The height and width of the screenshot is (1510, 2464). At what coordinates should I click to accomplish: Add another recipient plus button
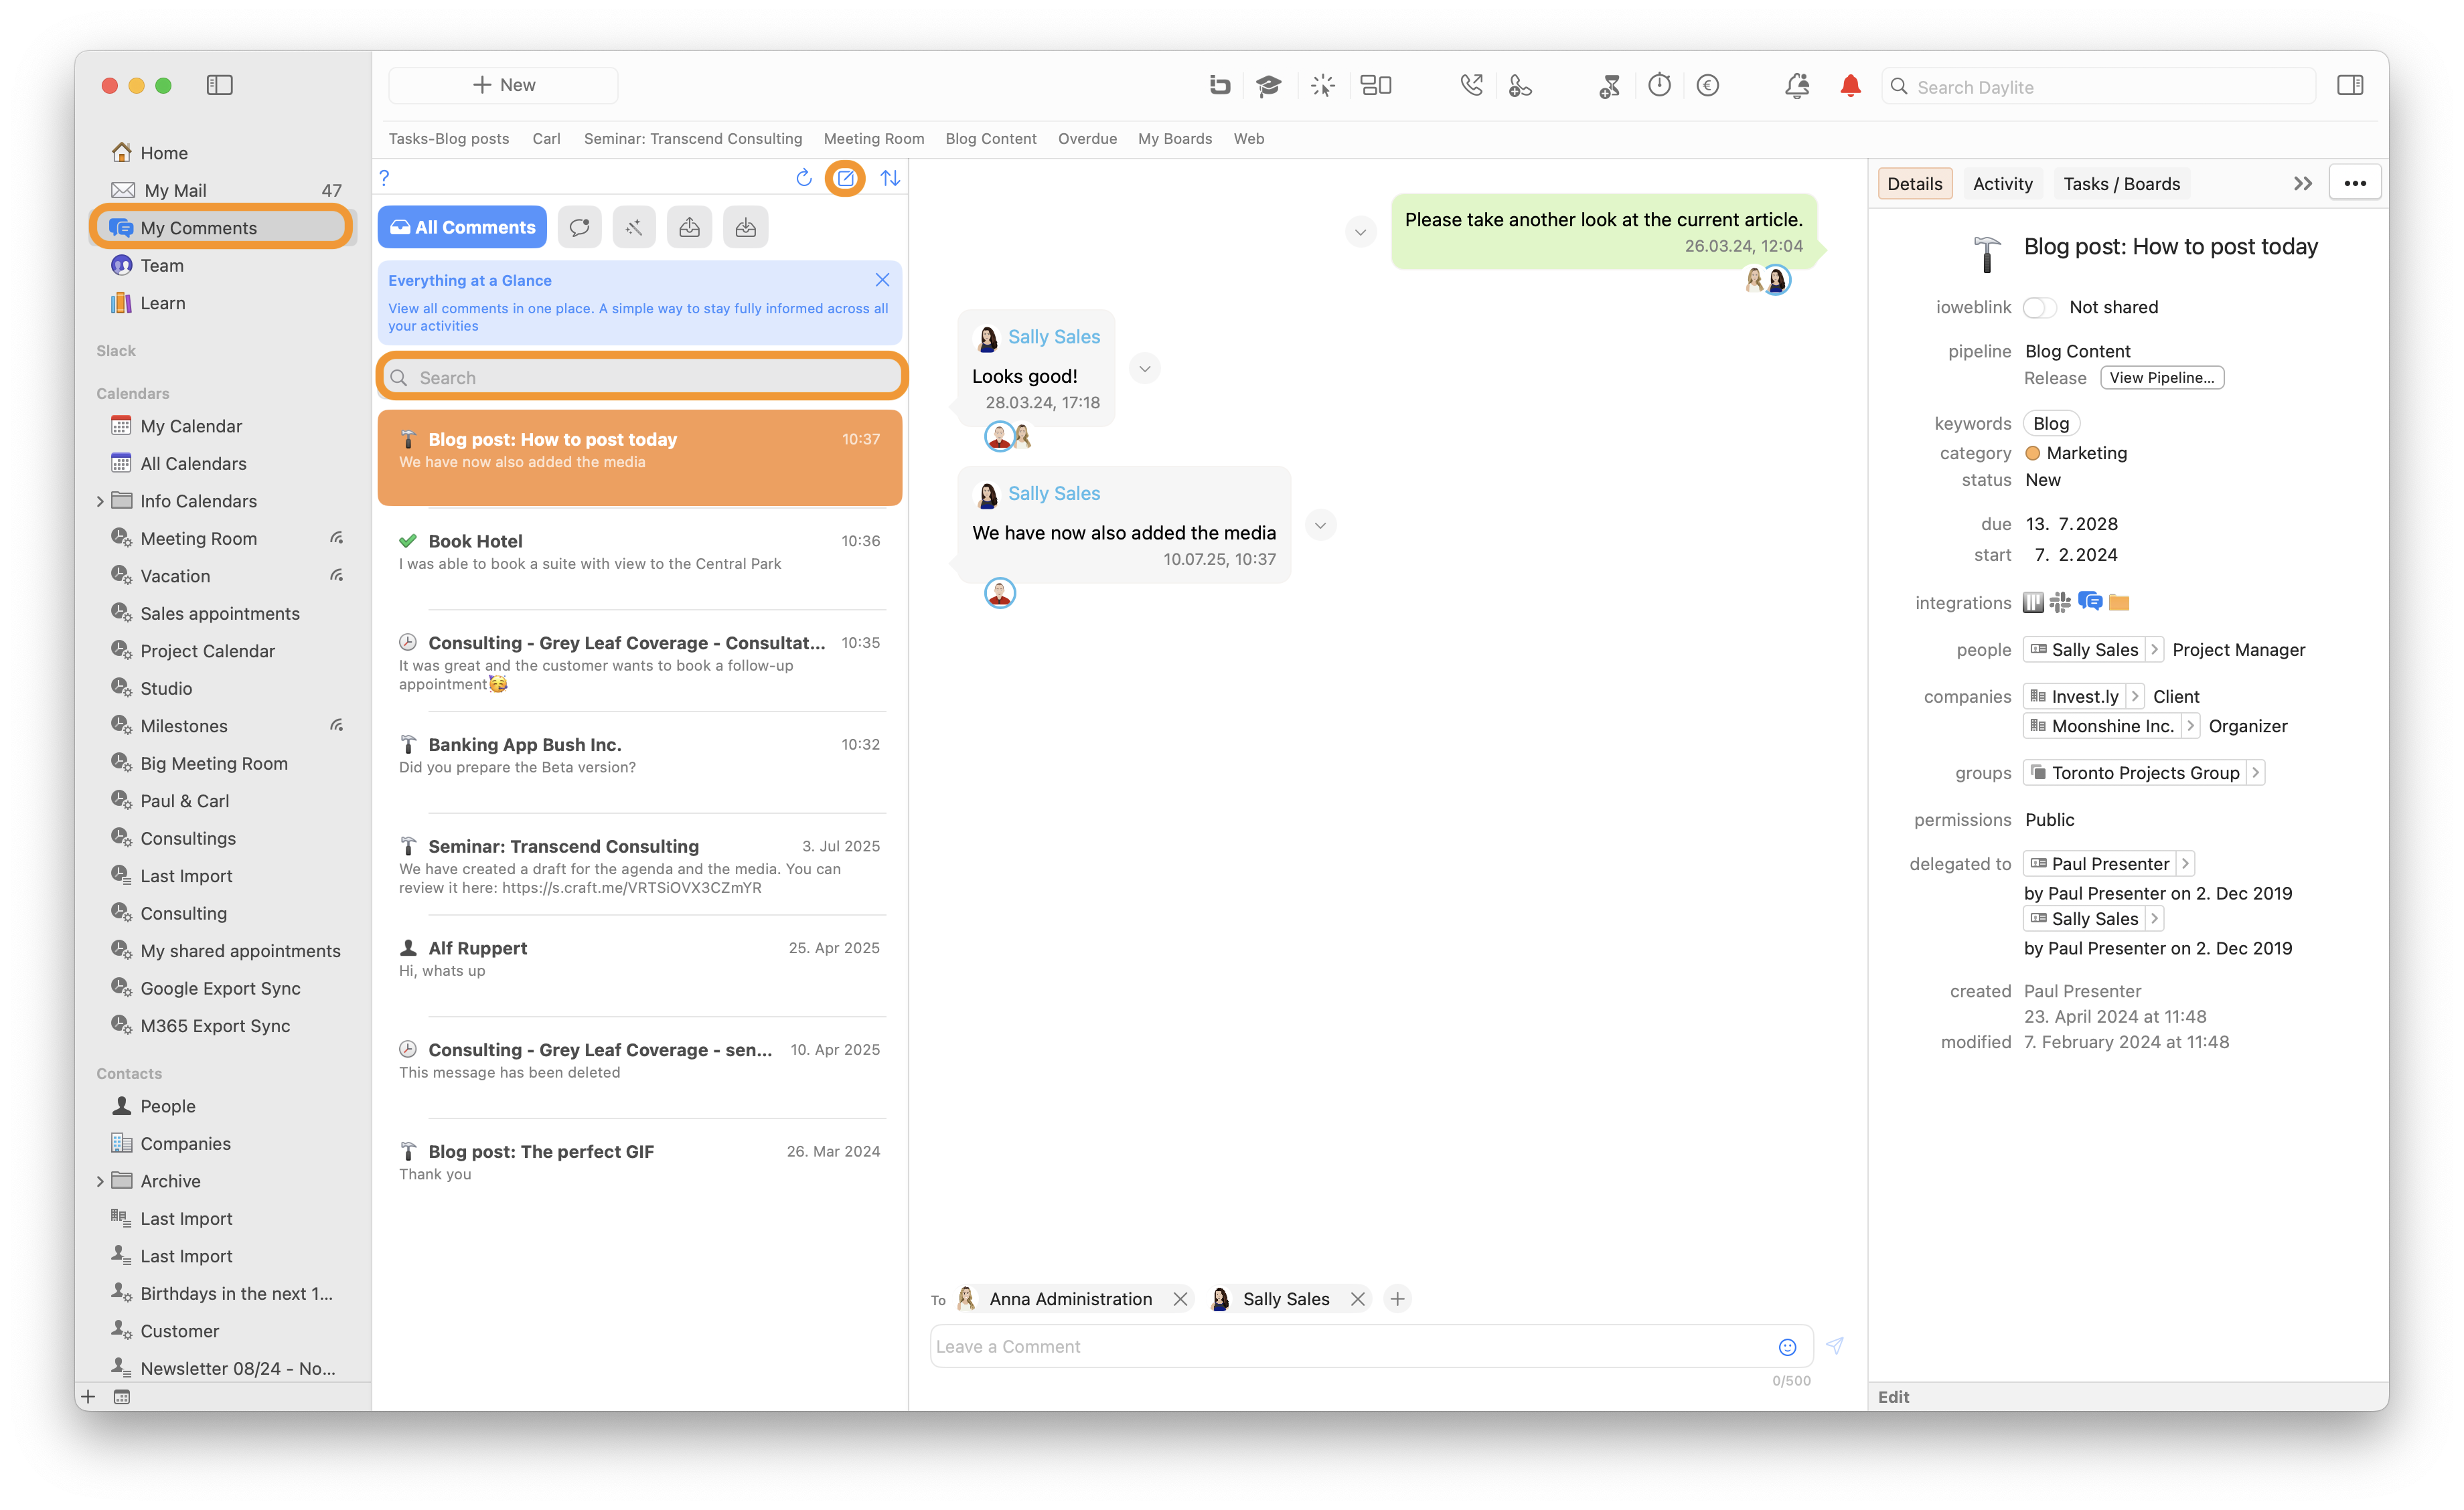(x=1397, y=1299)
